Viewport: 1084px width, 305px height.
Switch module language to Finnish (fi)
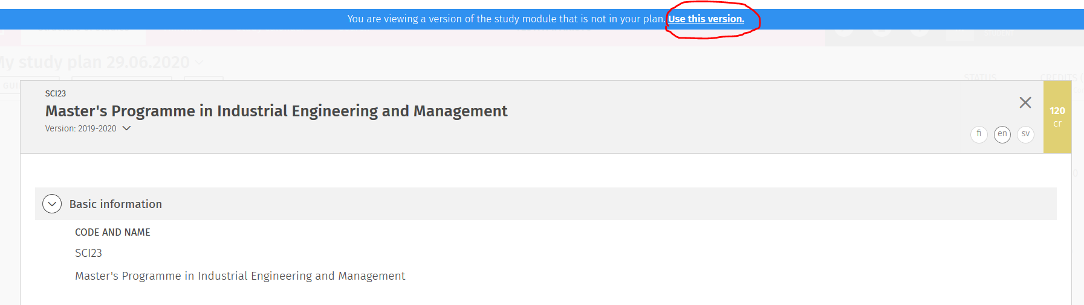[x=979, y=134]
